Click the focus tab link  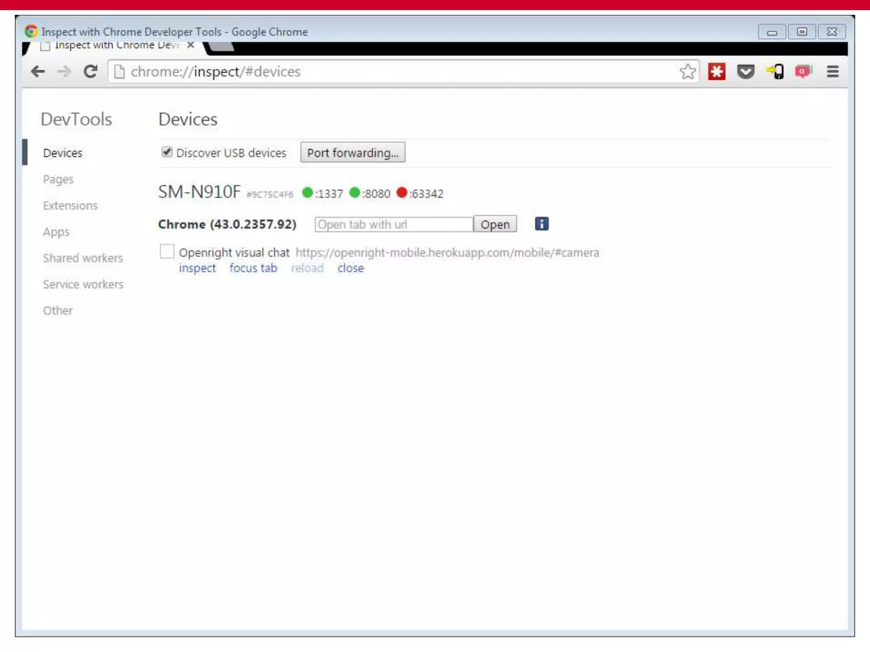pos(253,268)
